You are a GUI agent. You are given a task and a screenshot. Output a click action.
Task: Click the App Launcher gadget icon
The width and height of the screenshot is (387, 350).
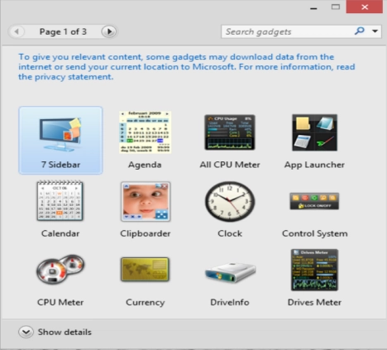tap(314, 132)
